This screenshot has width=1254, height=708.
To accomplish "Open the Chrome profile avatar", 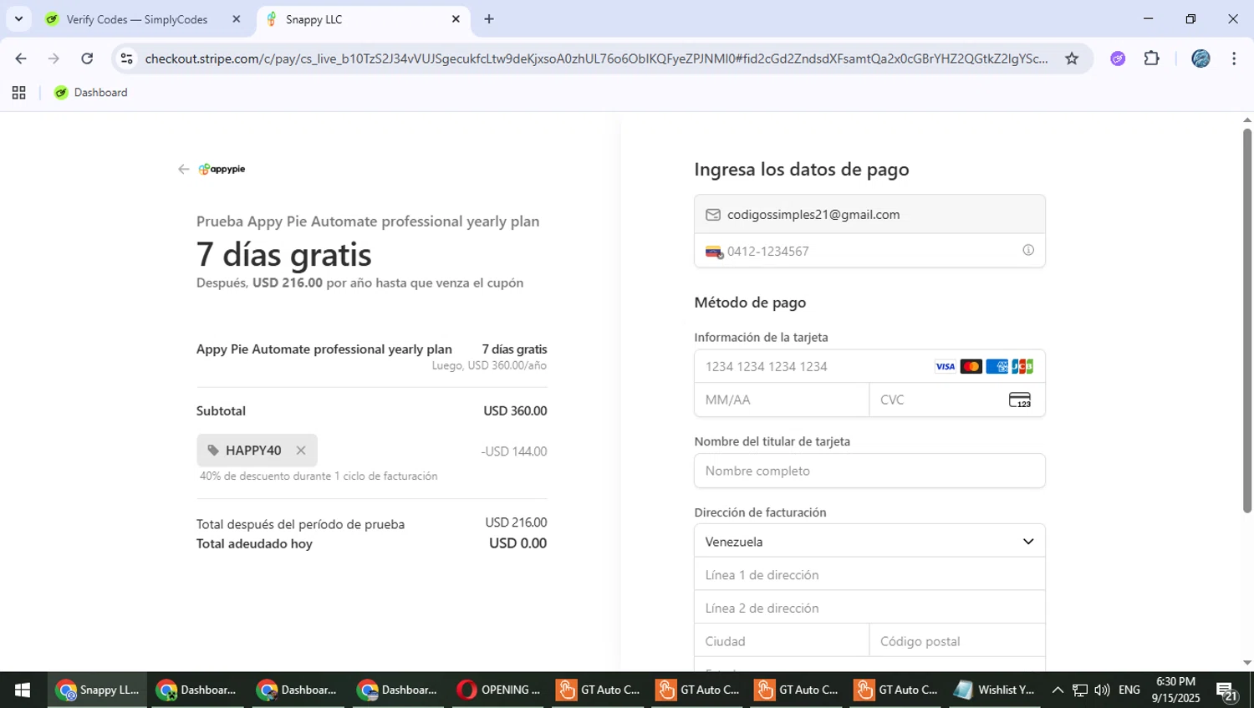I will 1200,59.
